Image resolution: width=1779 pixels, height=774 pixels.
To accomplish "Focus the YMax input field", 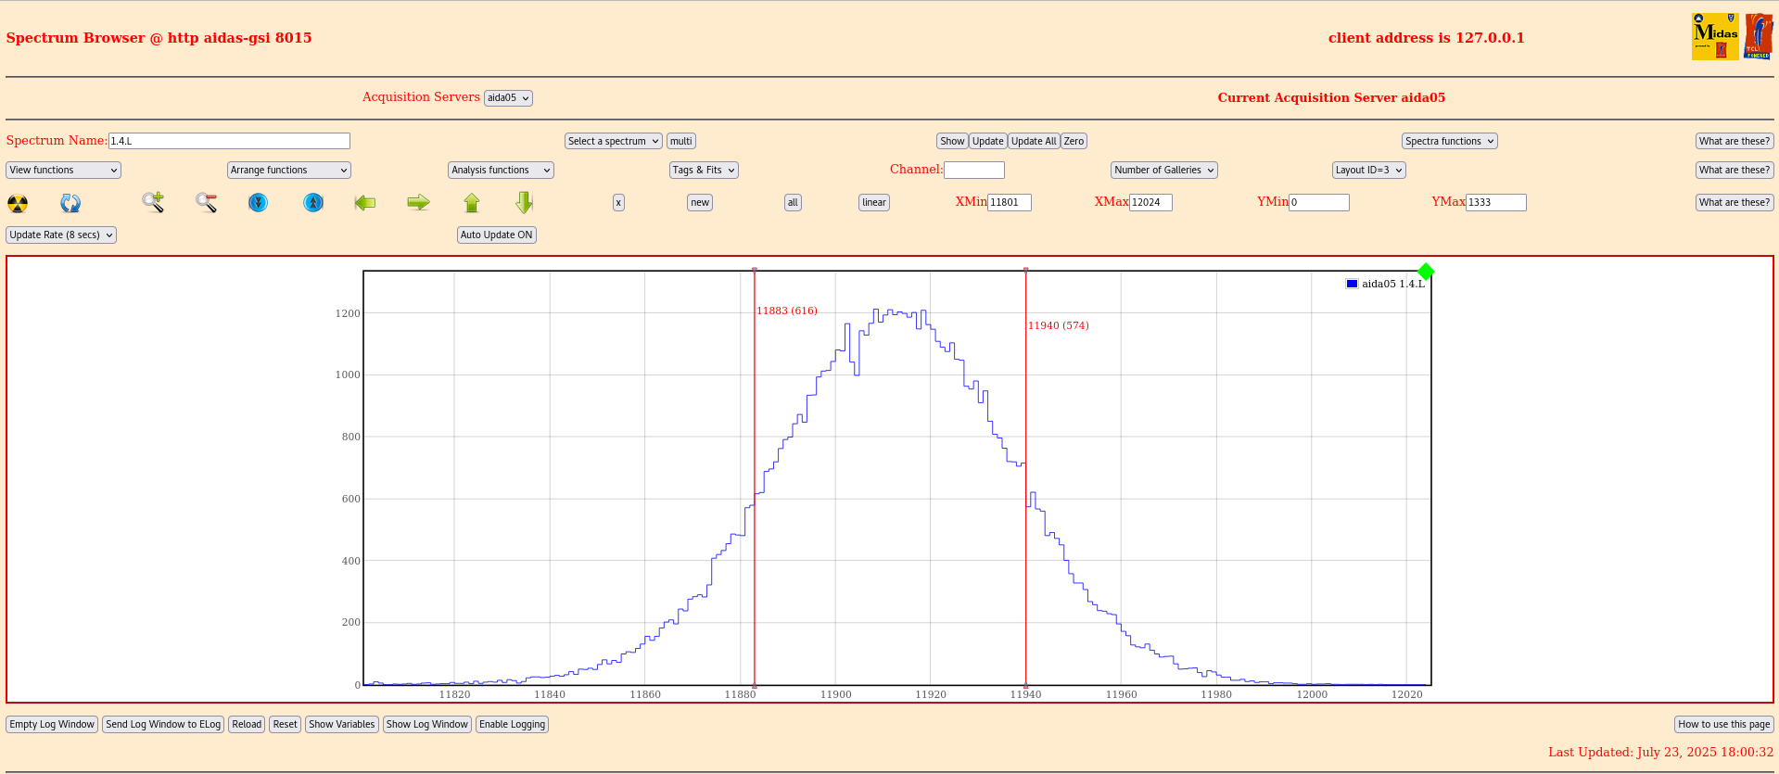I will [1496, 202].
